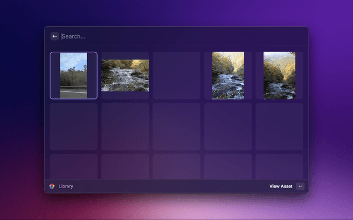This screenshot has height=220, width=353.
Task: Select the fourth photo in the top row
Action: click(228, 75)
